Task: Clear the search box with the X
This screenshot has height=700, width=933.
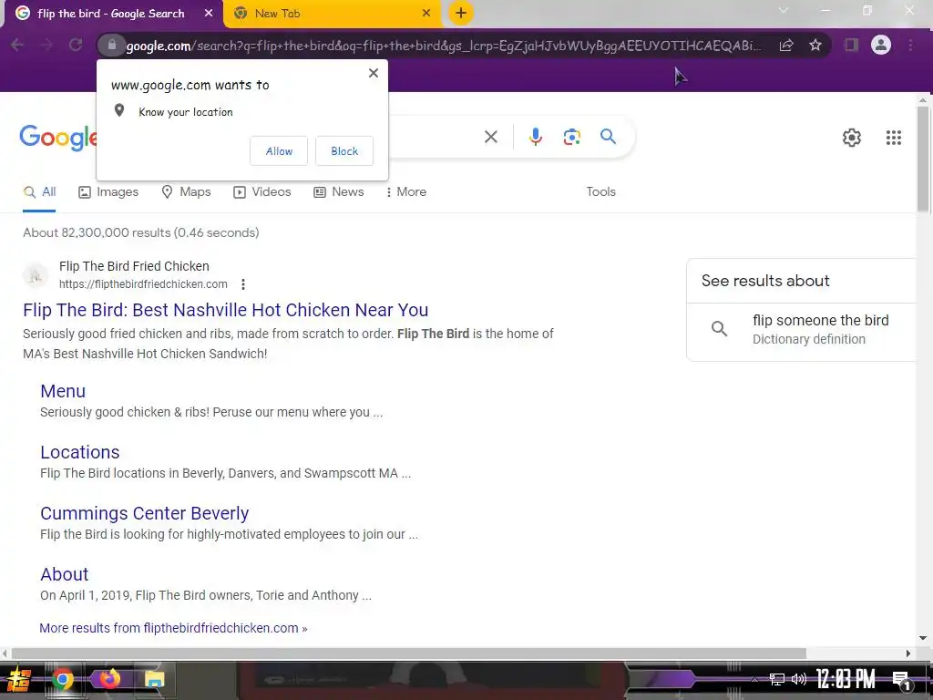Action: (491, 137)
